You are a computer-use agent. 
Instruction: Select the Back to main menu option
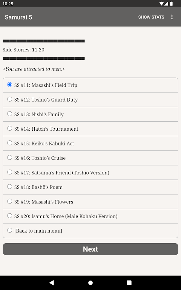(90, 231)
